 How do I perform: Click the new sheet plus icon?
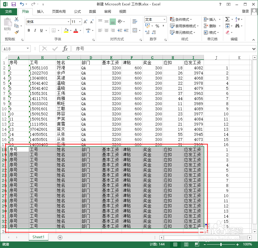(x=60, y=237)
